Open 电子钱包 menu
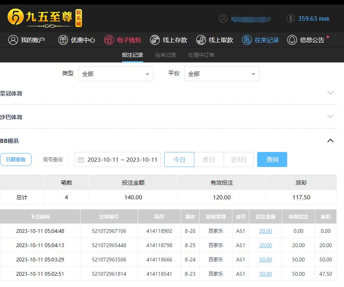Image resolution: width=344 pixels, height=287 pixels. [x=123, y=40]
